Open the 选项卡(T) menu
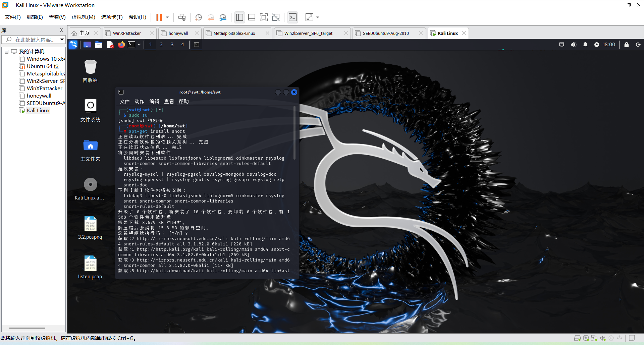644x345 pixels. coord(112,17)
